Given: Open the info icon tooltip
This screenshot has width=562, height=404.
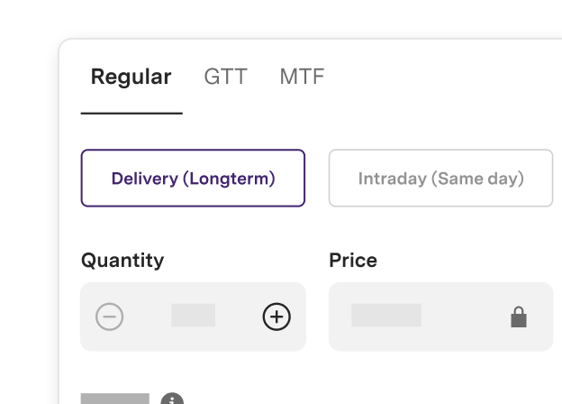Looking at the screenshot, I should [x=172, y=399].
